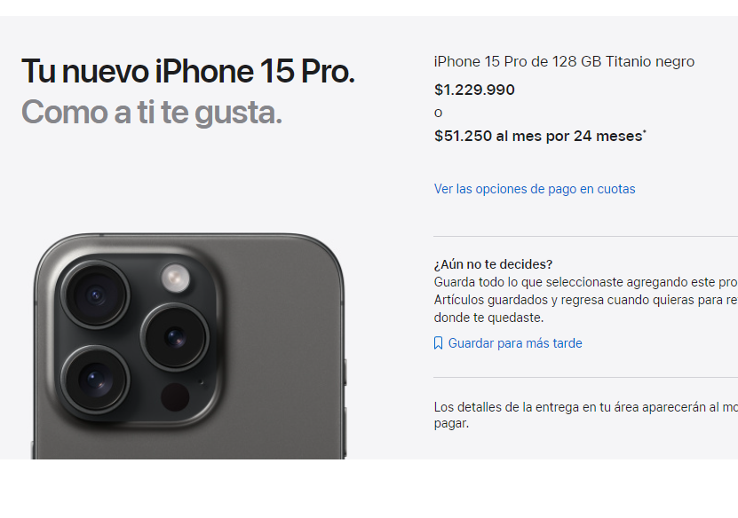Click the Como a ti te gusta subheading
This screenshot has width=738, height=518.
click(152, 113)
